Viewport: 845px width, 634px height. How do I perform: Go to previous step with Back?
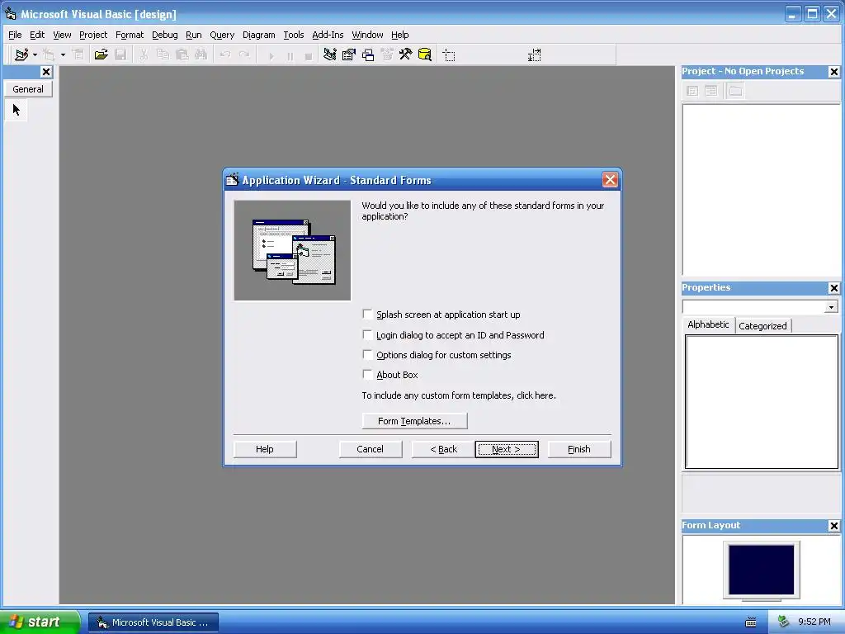click(443, 449)
